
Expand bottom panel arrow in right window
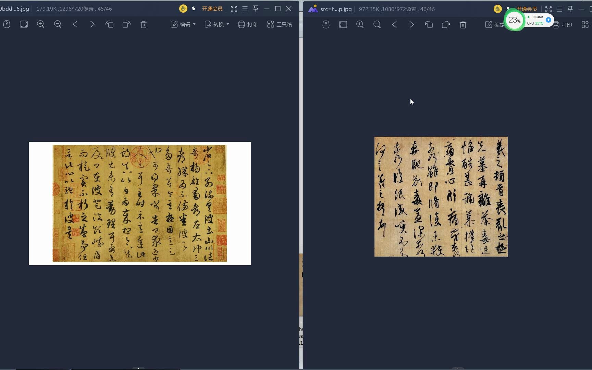tap(458, 369)
